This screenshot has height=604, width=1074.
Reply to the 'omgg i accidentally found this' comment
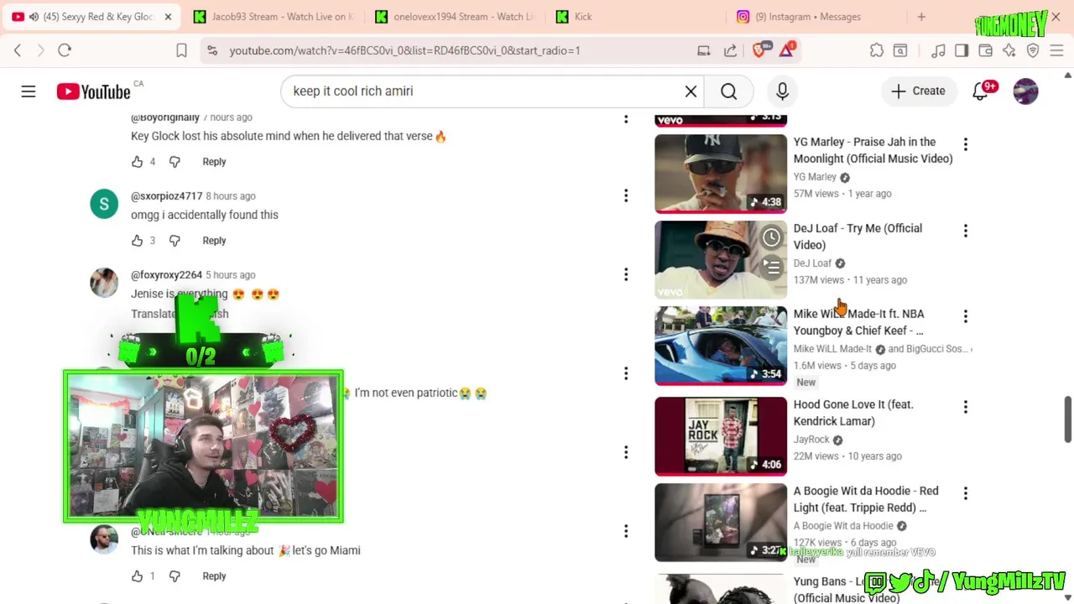[214, 241]
